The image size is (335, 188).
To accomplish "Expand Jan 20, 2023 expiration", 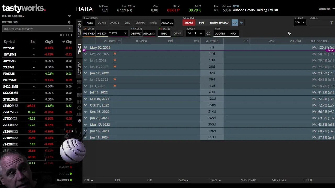I will 85,118.
